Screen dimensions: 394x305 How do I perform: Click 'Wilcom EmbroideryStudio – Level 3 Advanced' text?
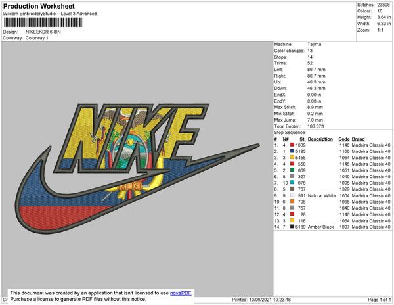[x=50, y=14]
